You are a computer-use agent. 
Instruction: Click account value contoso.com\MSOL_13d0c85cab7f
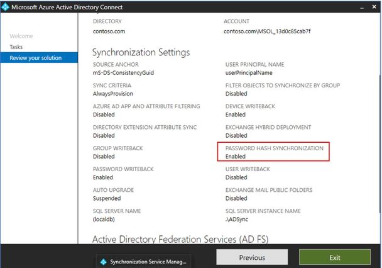[267, 31]
